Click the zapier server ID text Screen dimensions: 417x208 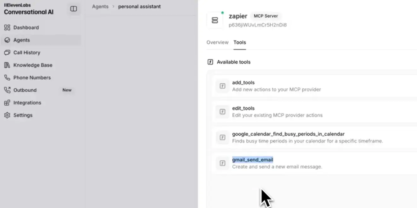[258, 25]
